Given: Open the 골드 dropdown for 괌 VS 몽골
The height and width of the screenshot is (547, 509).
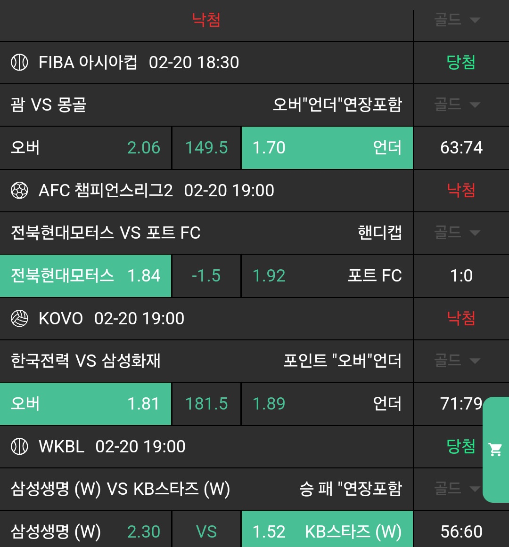Looking at the screenshot, I should coord(457,105).
